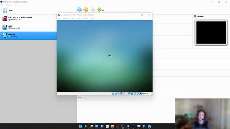
Task: Click the shared folders icon in VM status bar
Action: [x=126, y=93]
